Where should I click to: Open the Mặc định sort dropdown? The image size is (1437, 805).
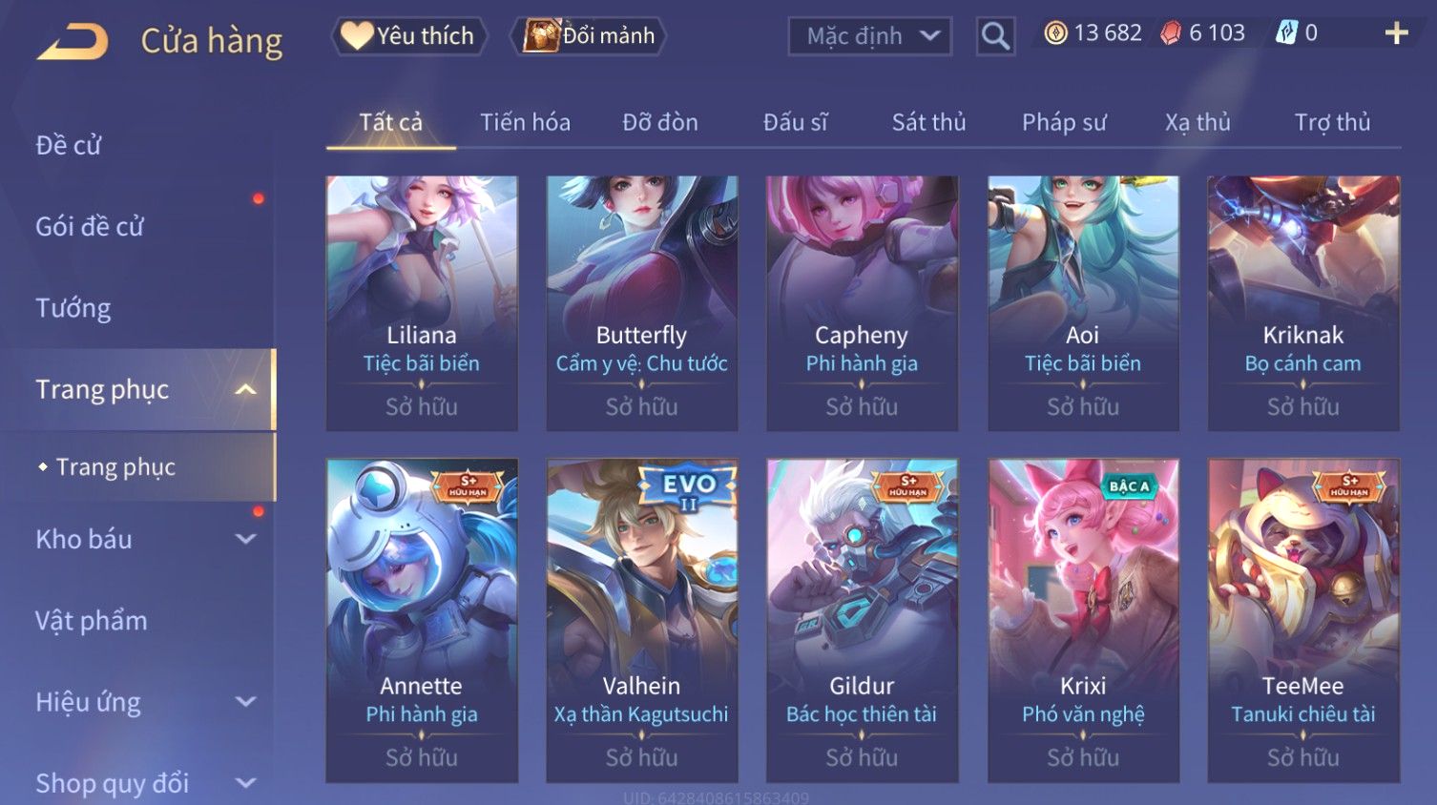point(869,36)
